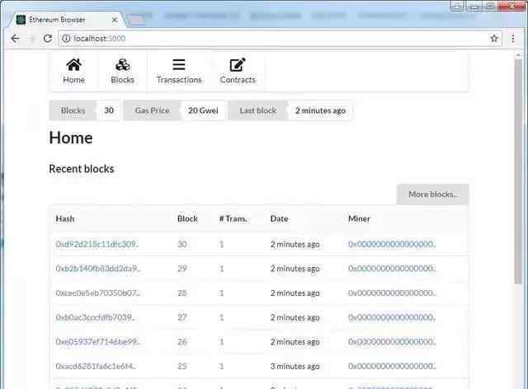Click the Gas Price label
Screen dimensions: 528x389
(x=152, y=110)
